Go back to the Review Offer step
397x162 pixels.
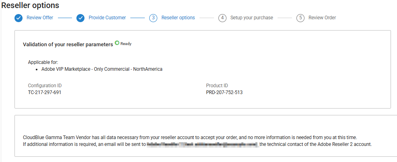pos(40,18)
